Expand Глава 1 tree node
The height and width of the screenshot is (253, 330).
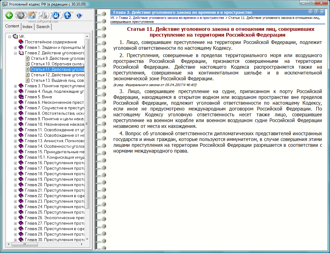click(x=15, y=48)
